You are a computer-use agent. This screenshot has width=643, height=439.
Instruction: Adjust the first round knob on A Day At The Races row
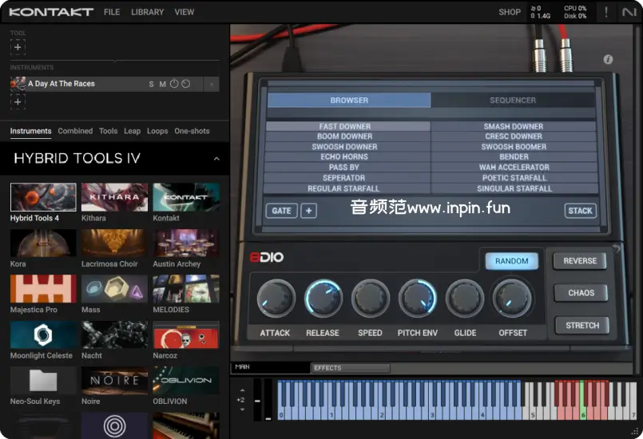174,84
